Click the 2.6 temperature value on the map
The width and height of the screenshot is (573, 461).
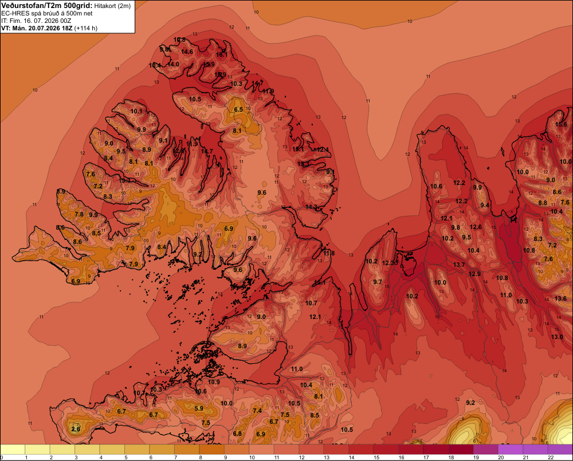click(x=76, y=429)
